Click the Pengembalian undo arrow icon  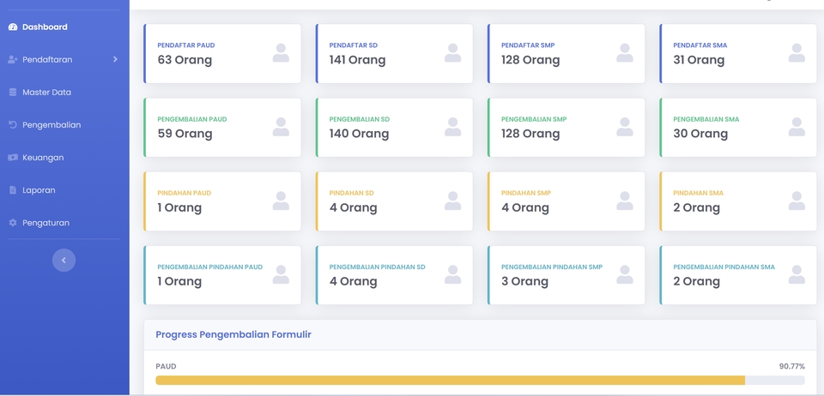click(13, 125)
